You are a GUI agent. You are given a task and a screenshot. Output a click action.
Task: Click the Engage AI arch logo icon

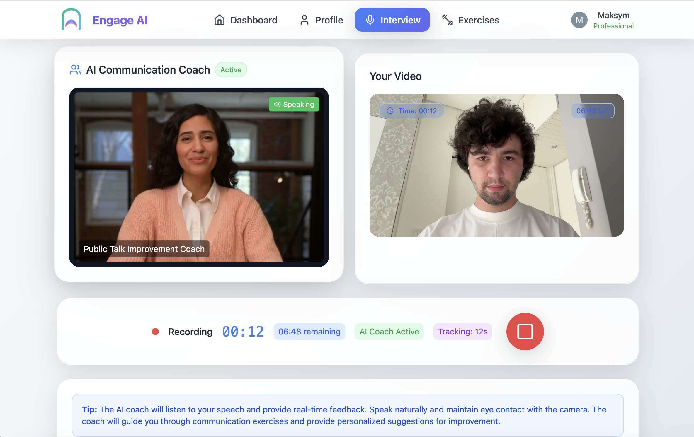(x=71, y=19)
